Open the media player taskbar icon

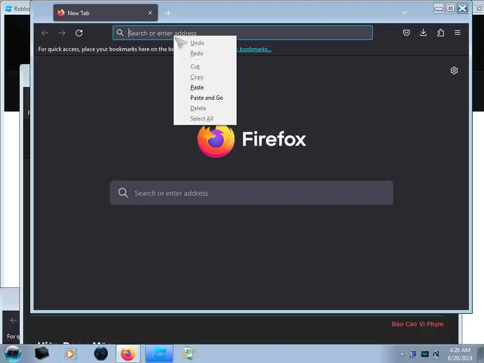coord(70,354)
